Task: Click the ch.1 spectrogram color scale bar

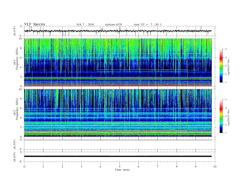Action: (221, 66)
